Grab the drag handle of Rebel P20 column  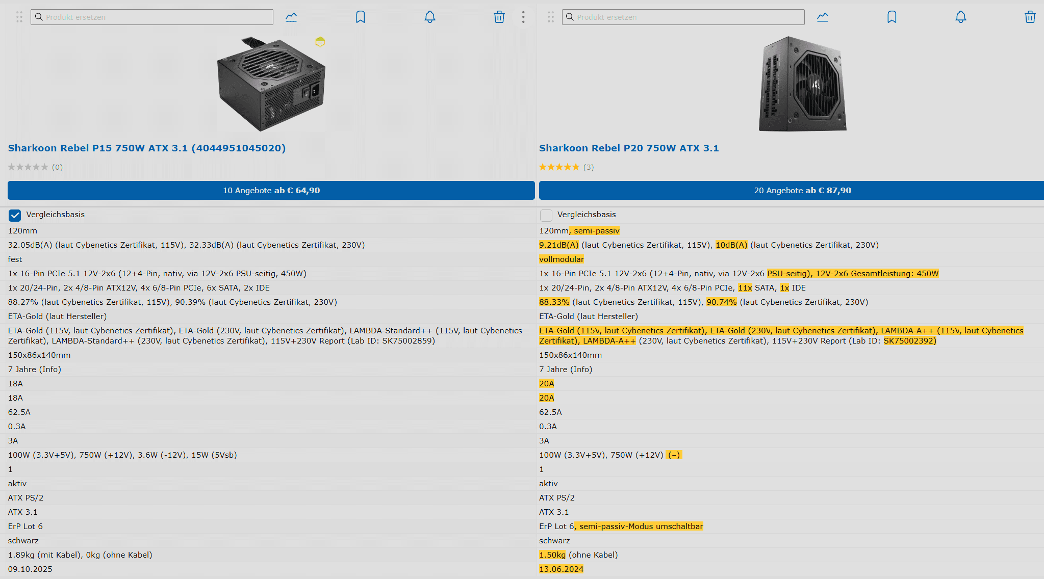click(551, 17)
